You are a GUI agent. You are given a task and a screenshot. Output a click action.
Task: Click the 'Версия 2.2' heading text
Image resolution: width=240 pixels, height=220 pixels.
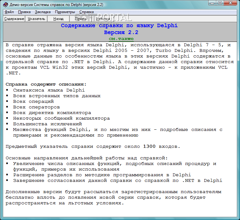pyautogui.click(x=121, y=32)
